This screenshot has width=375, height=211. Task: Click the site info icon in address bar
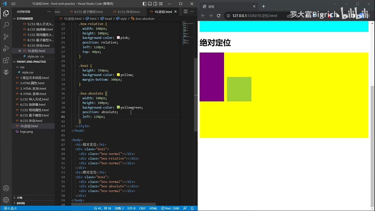pyautogui.click(x=228, y=15)
